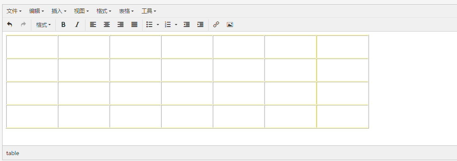This screenshot has height=161, width=457.
Task: Click the redo arrow icon
Action: (23, 25)
